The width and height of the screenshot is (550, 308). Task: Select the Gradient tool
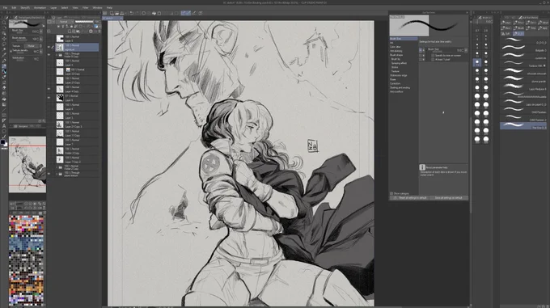tap(4, 104)
